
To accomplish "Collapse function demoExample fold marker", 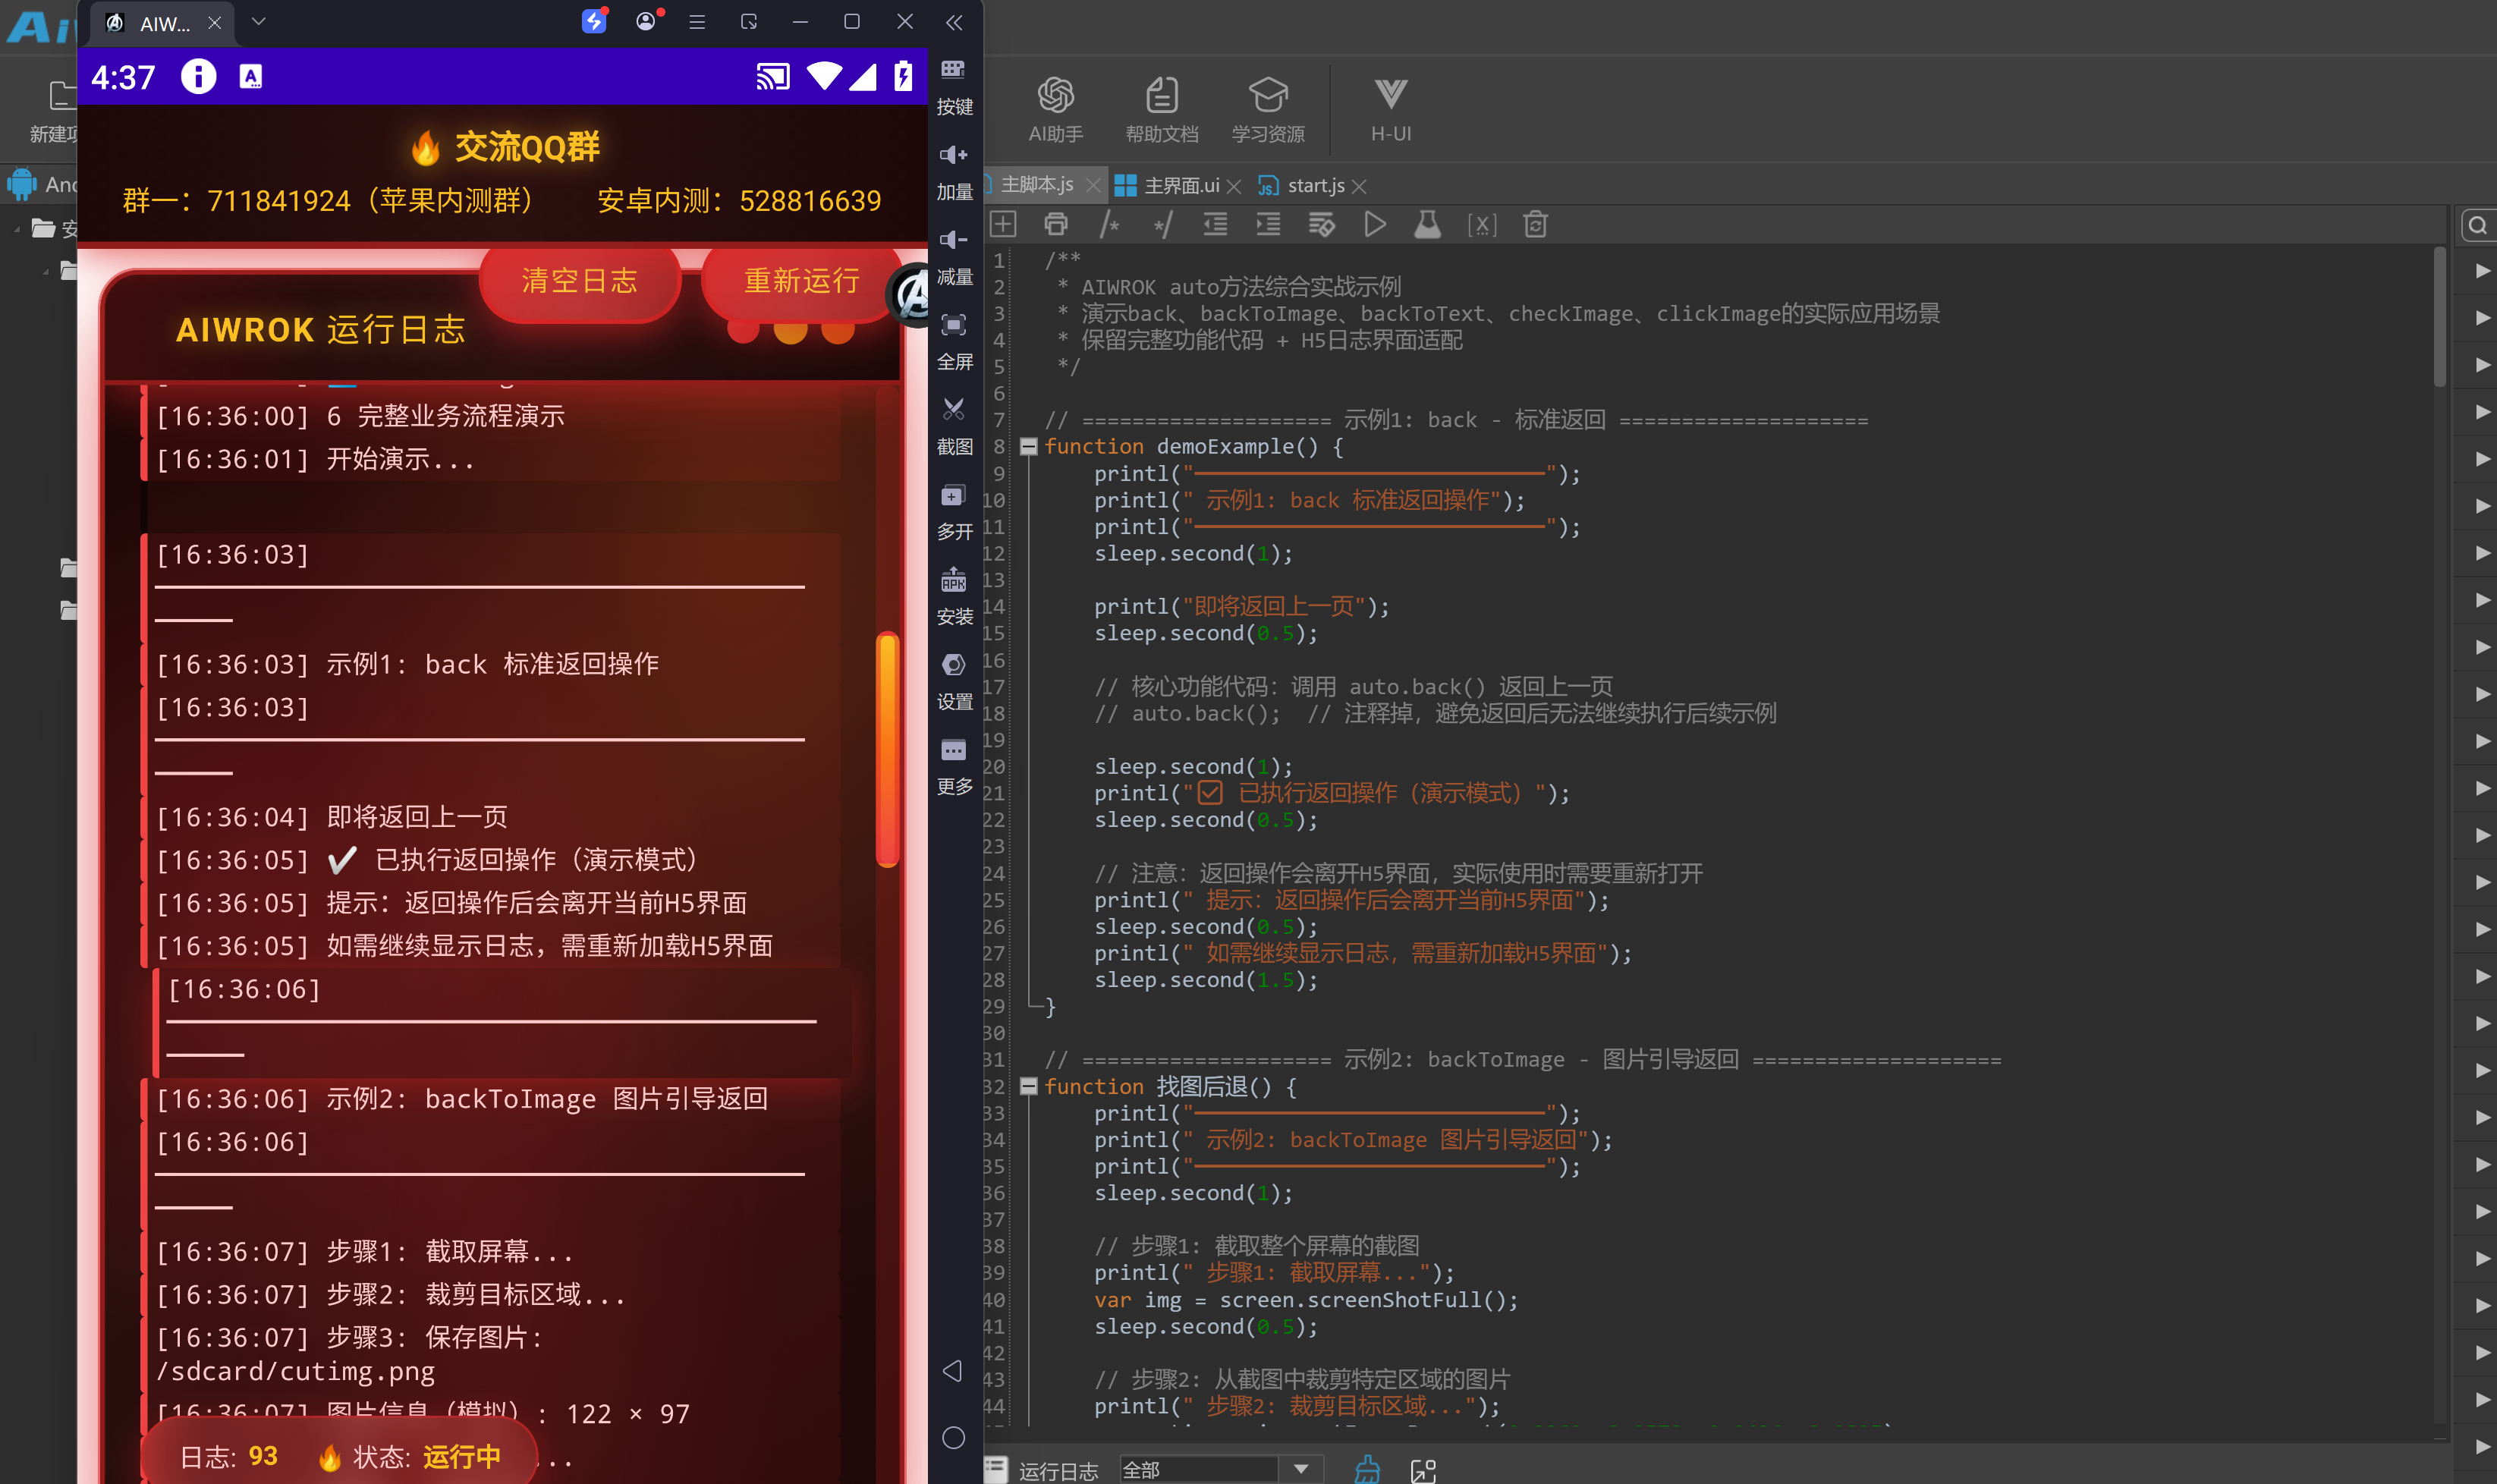I will [1028, 447].
